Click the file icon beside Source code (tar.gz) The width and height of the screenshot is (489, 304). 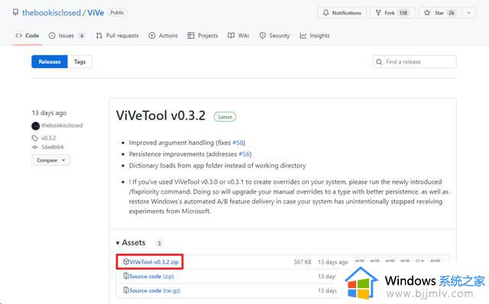126,290
